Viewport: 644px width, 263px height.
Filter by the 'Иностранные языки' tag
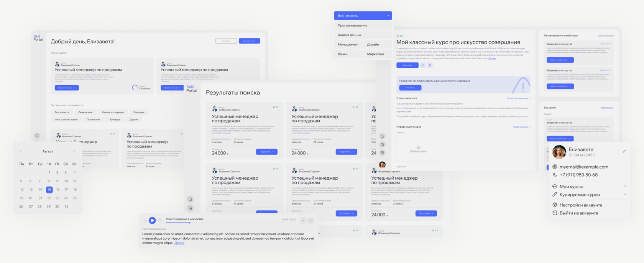(66, 119)
